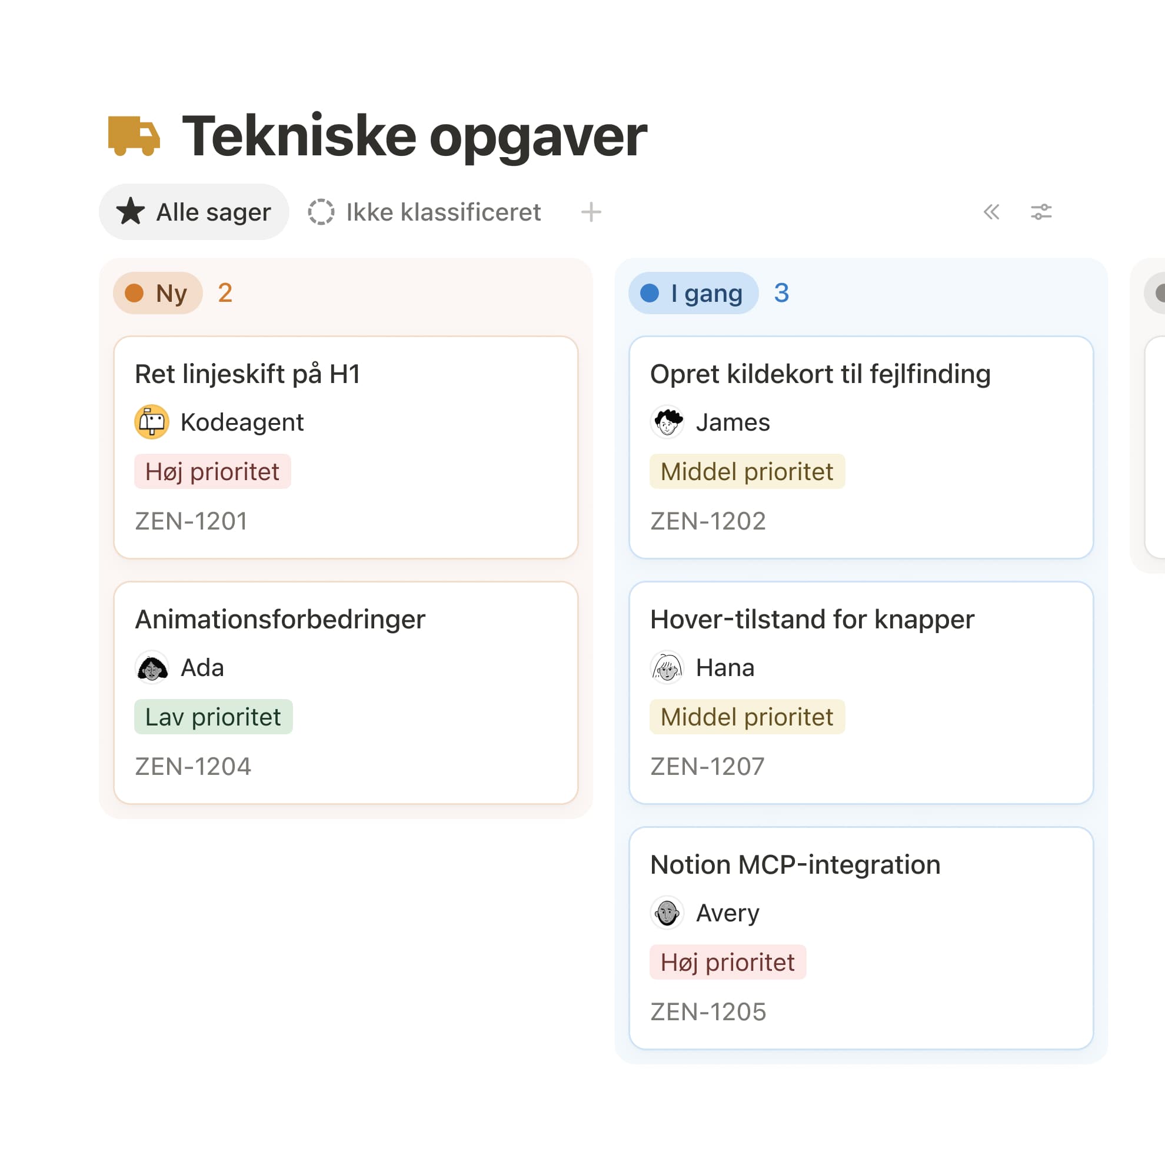
Task: Collapse panel with double chevron icon
Action: [x=991, y=212]
